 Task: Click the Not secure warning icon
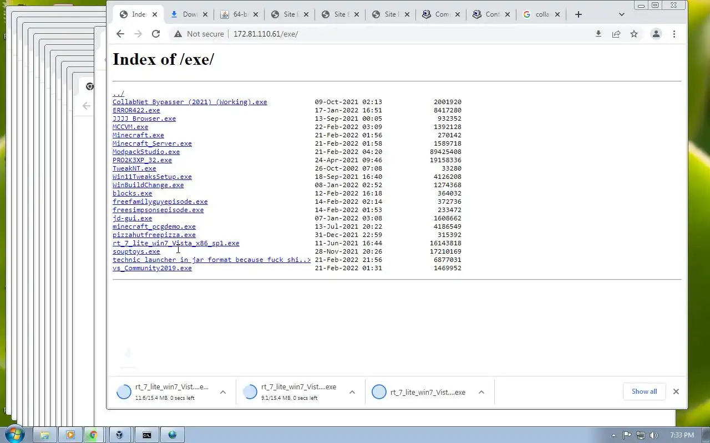[177, 34]
